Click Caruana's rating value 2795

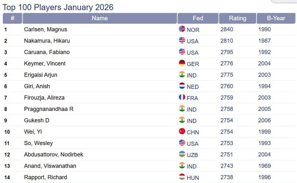tap(227, 52)
